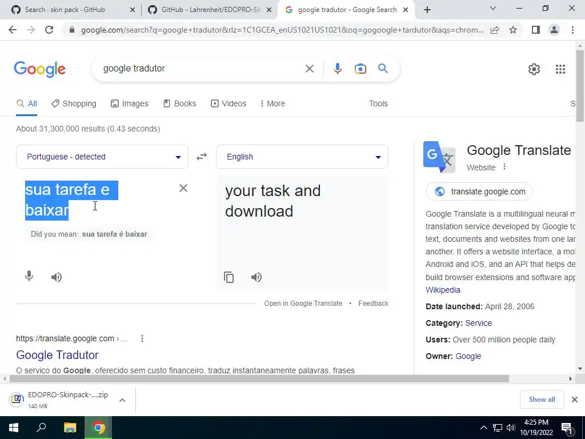
Task: Bookmark this page with star
Action: coord(513,30)
